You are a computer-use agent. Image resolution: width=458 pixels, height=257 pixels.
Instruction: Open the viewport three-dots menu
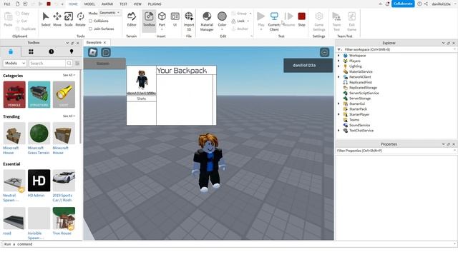click(x=324, y=52)
